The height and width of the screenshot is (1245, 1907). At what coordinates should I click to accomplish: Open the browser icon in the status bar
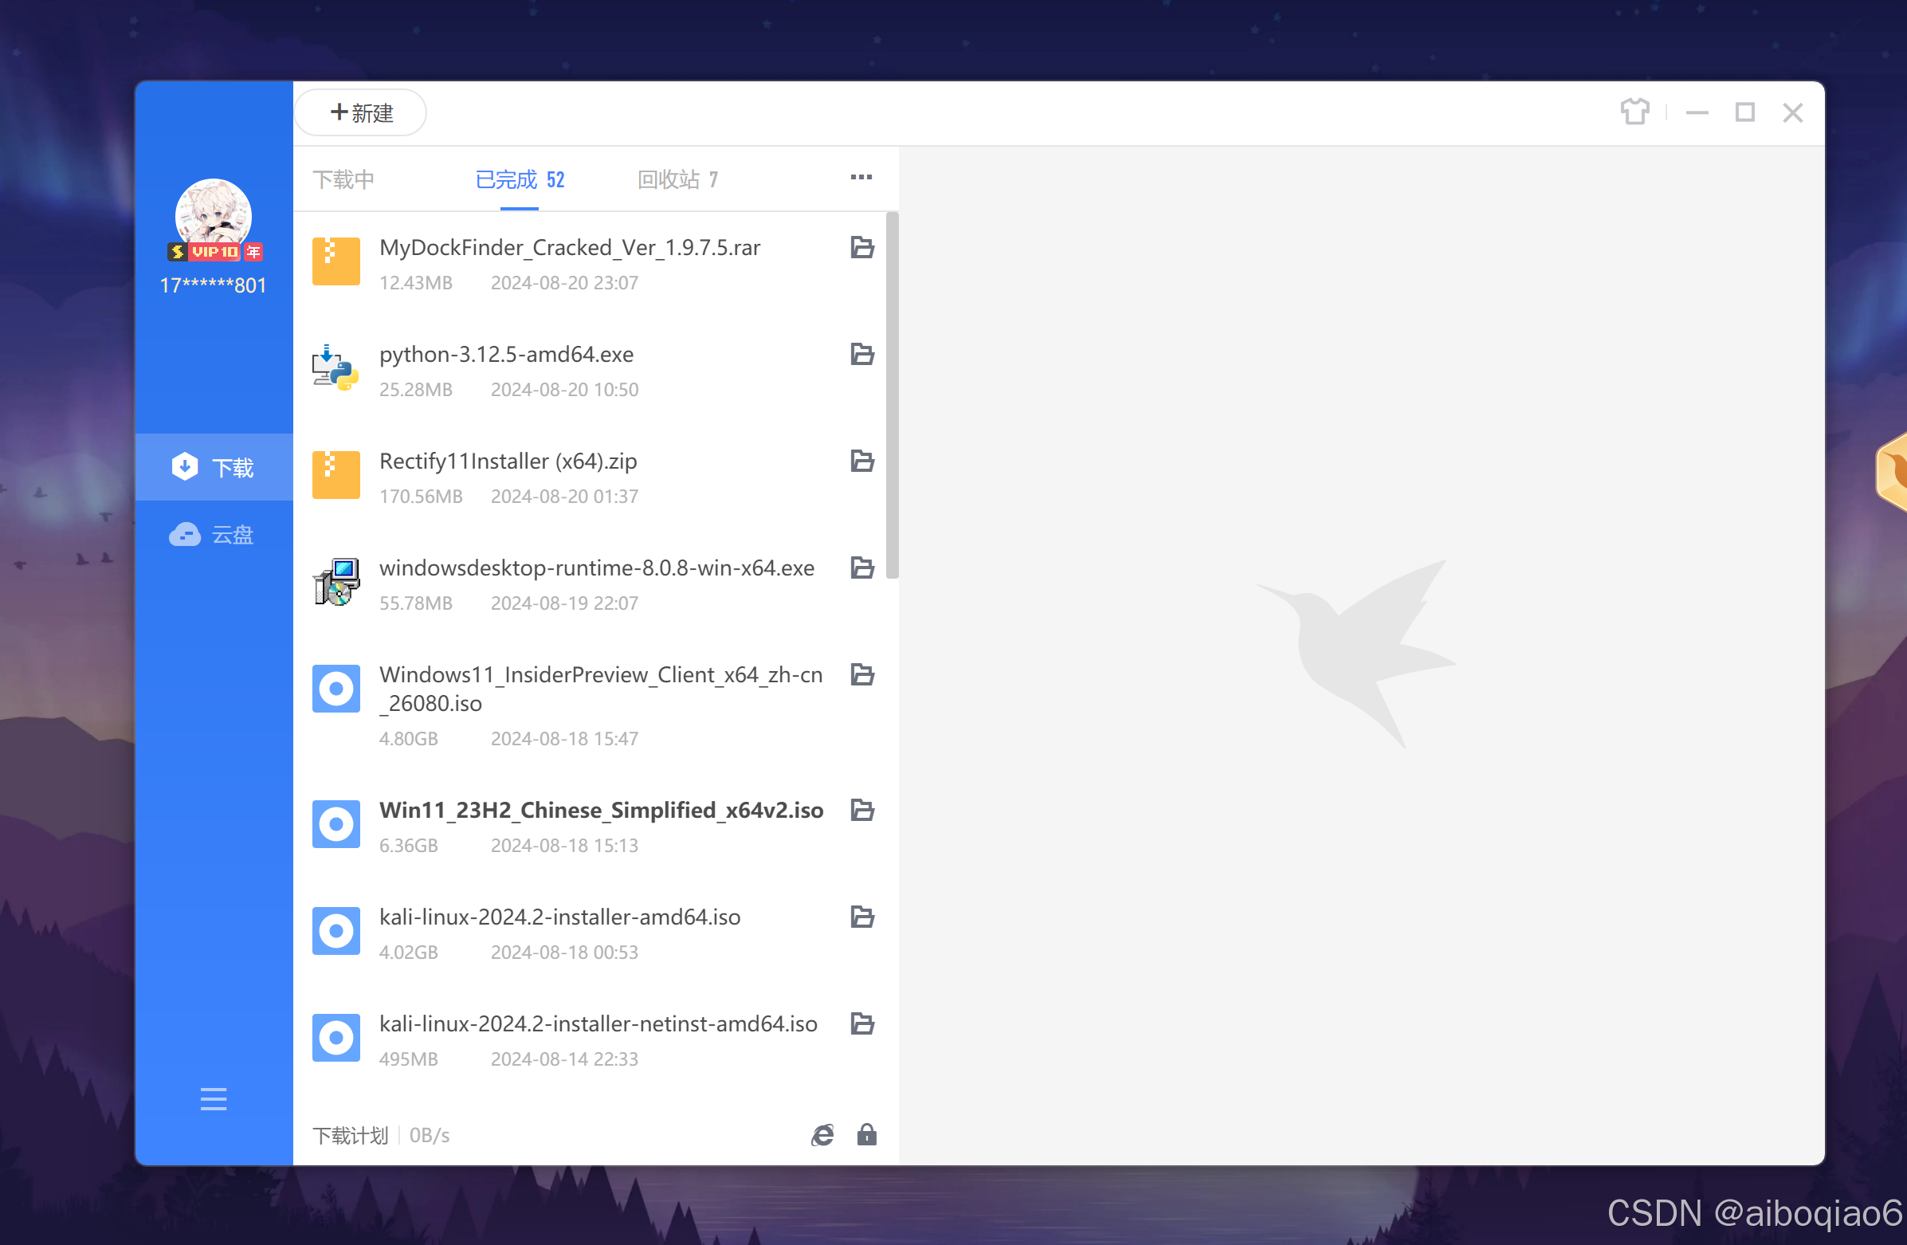tap(822, 1135)
